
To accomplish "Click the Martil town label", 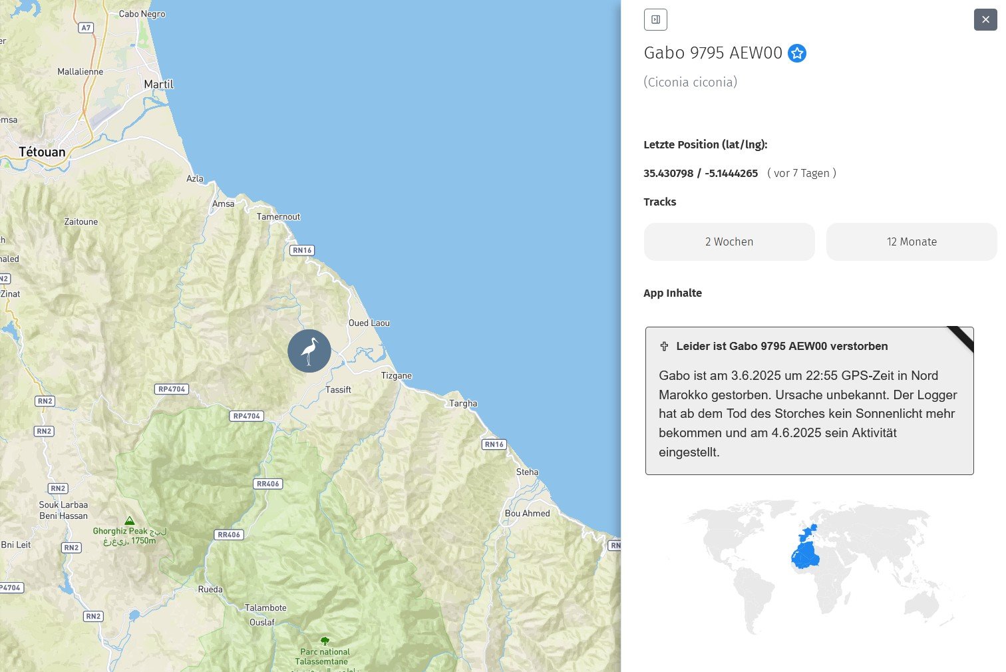I will [158, 84].
